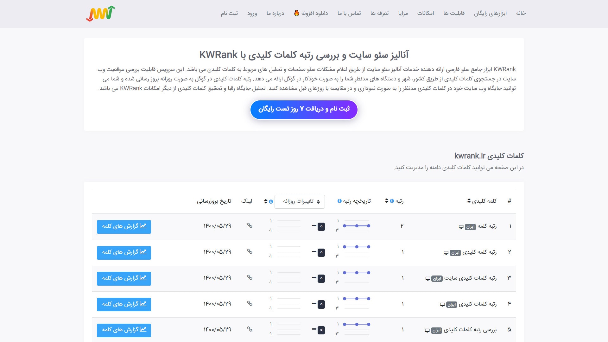The width and height of the screenshot is (608, 342).
Task: Open درباره ما page
Action: click(275, 13)
